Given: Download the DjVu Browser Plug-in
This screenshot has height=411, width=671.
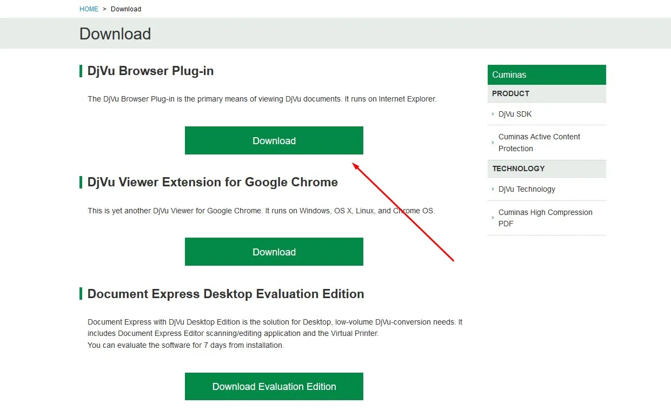Looking at the screenshot, I should tap(274, 140).
